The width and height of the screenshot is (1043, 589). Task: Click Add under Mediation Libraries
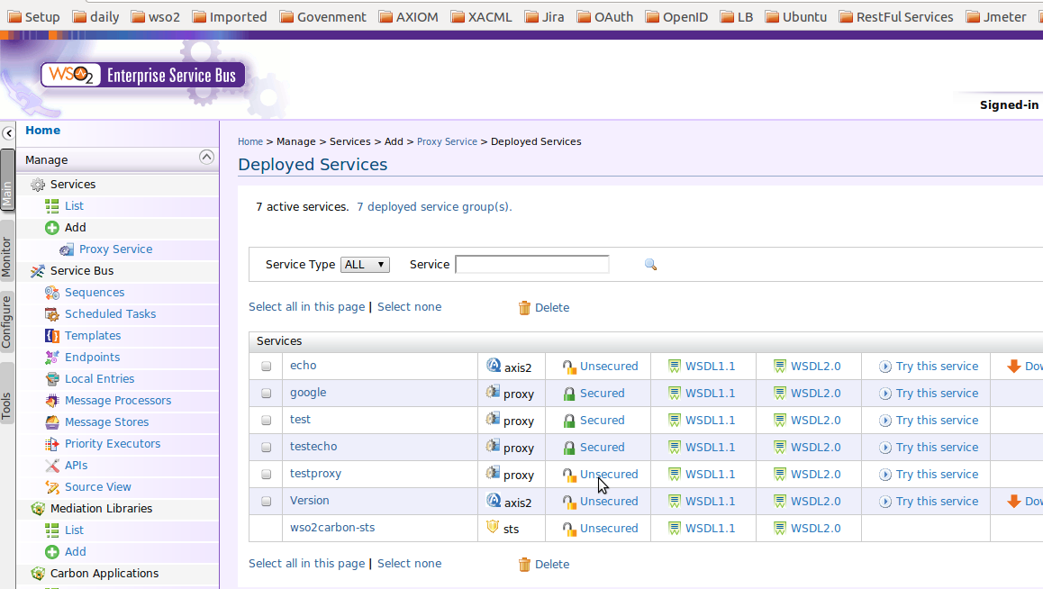pos(75,552)
